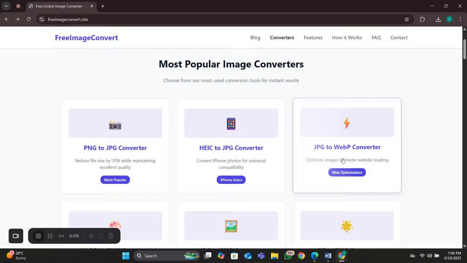This screenshot has width=467, height=263.
Task: Open File Explorer from taskbar
Action: (x=274, y=256)
